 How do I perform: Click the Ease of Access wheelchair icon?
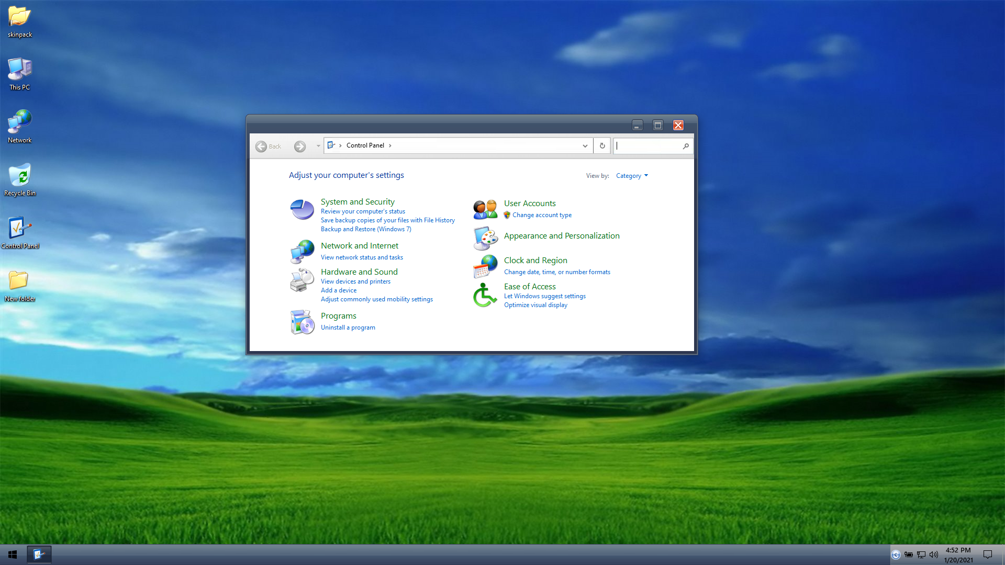pyautogui.click(x=485, y=295)
